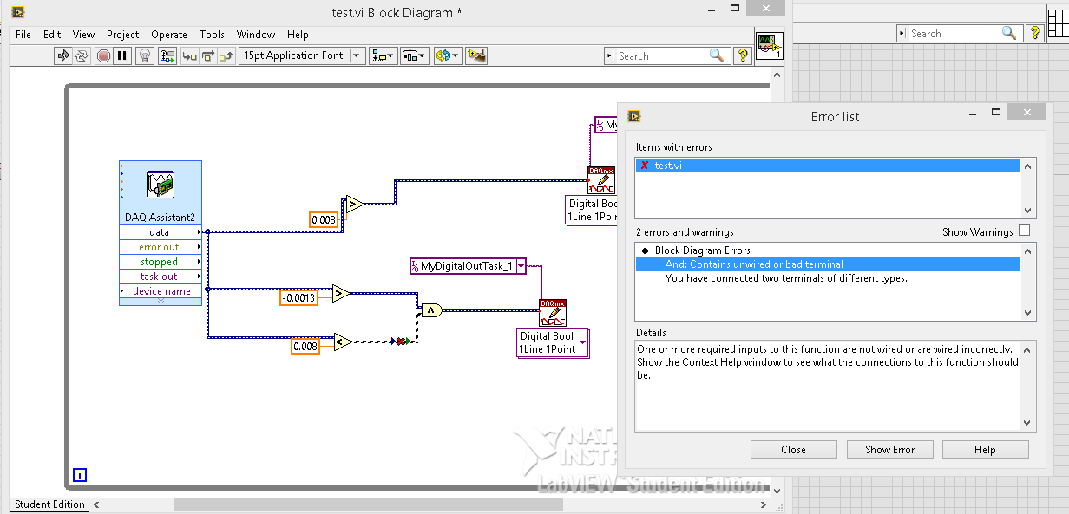Select the Less Than comparison node

341,342
